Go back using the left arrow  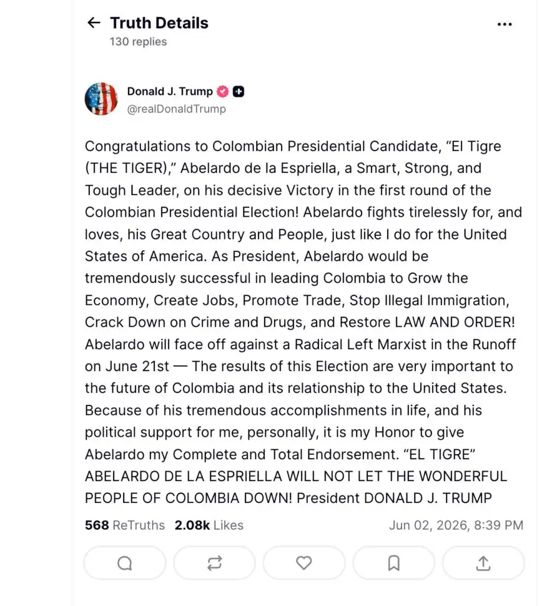[x=93, y=23]
